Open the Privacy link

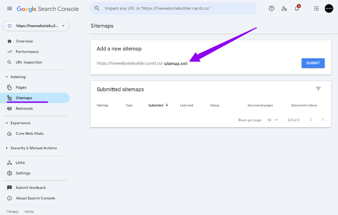(12, 212)
